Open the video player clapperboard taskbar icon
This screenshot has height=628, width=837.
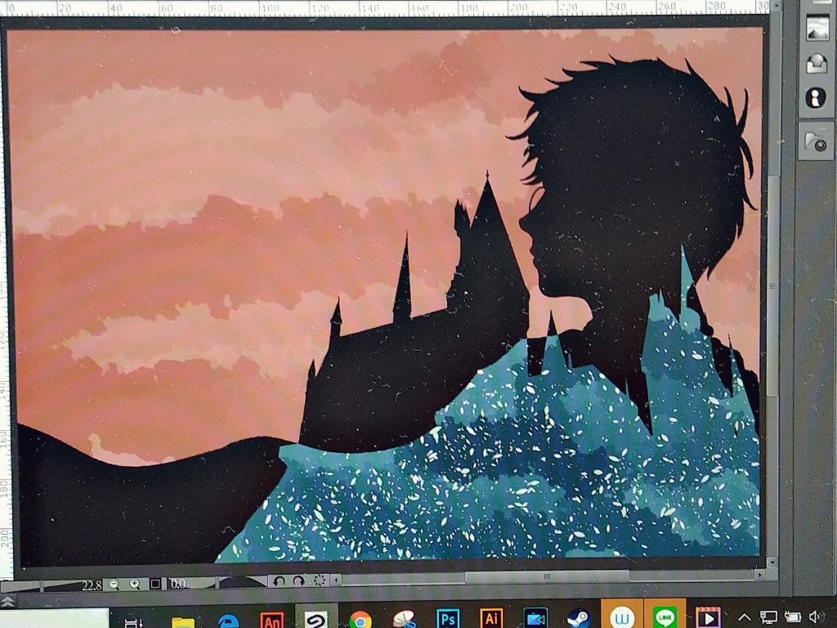708,618
